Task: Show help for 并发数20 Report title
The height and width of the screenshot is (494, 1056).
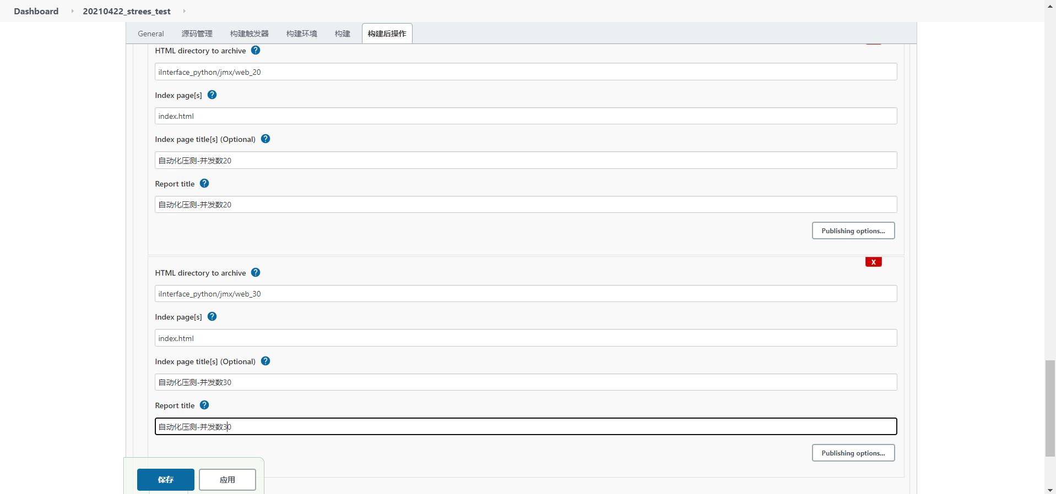Action: coord(204,183)
